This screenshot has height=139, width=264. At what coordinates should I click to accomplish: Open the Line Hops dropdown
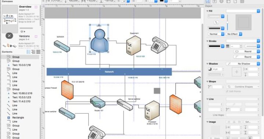click(x=243, y=115)
